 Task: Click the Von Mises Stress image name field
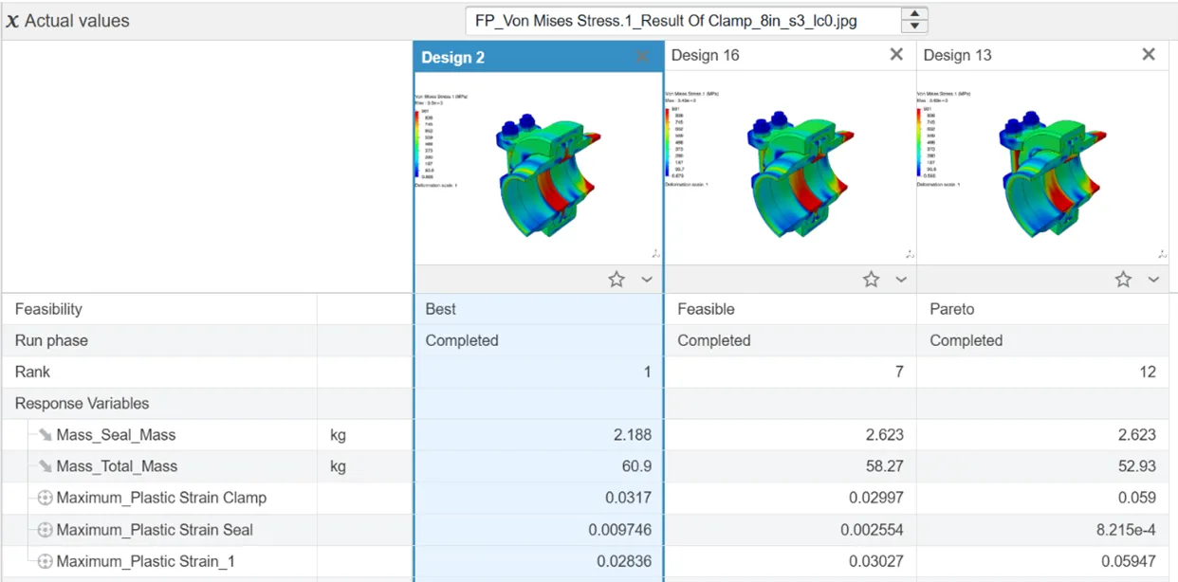point(683,21)
